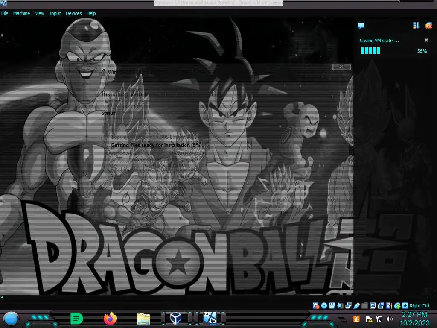The width and height of the screenshot is (437, 328).
Task: Click the network adapters status icon
Action: (348, 306)
